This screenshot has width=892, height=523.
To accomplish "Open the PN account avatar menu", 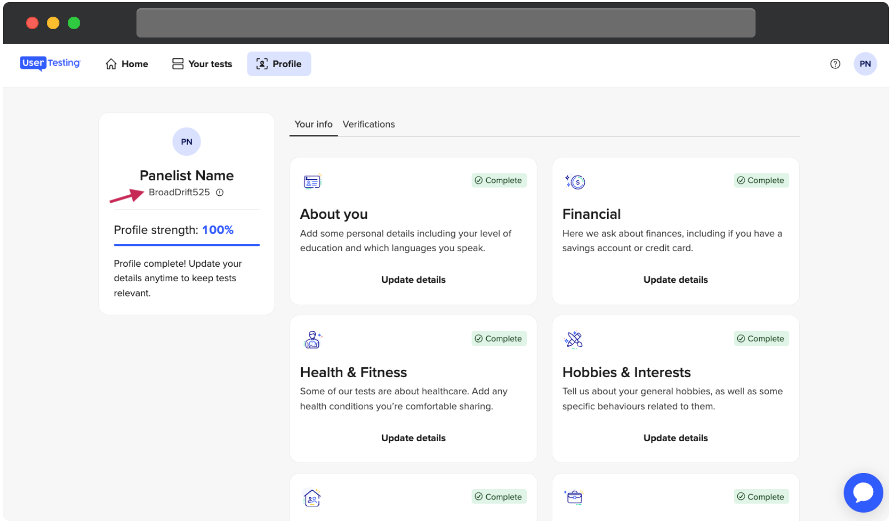I will pos(865,64).
